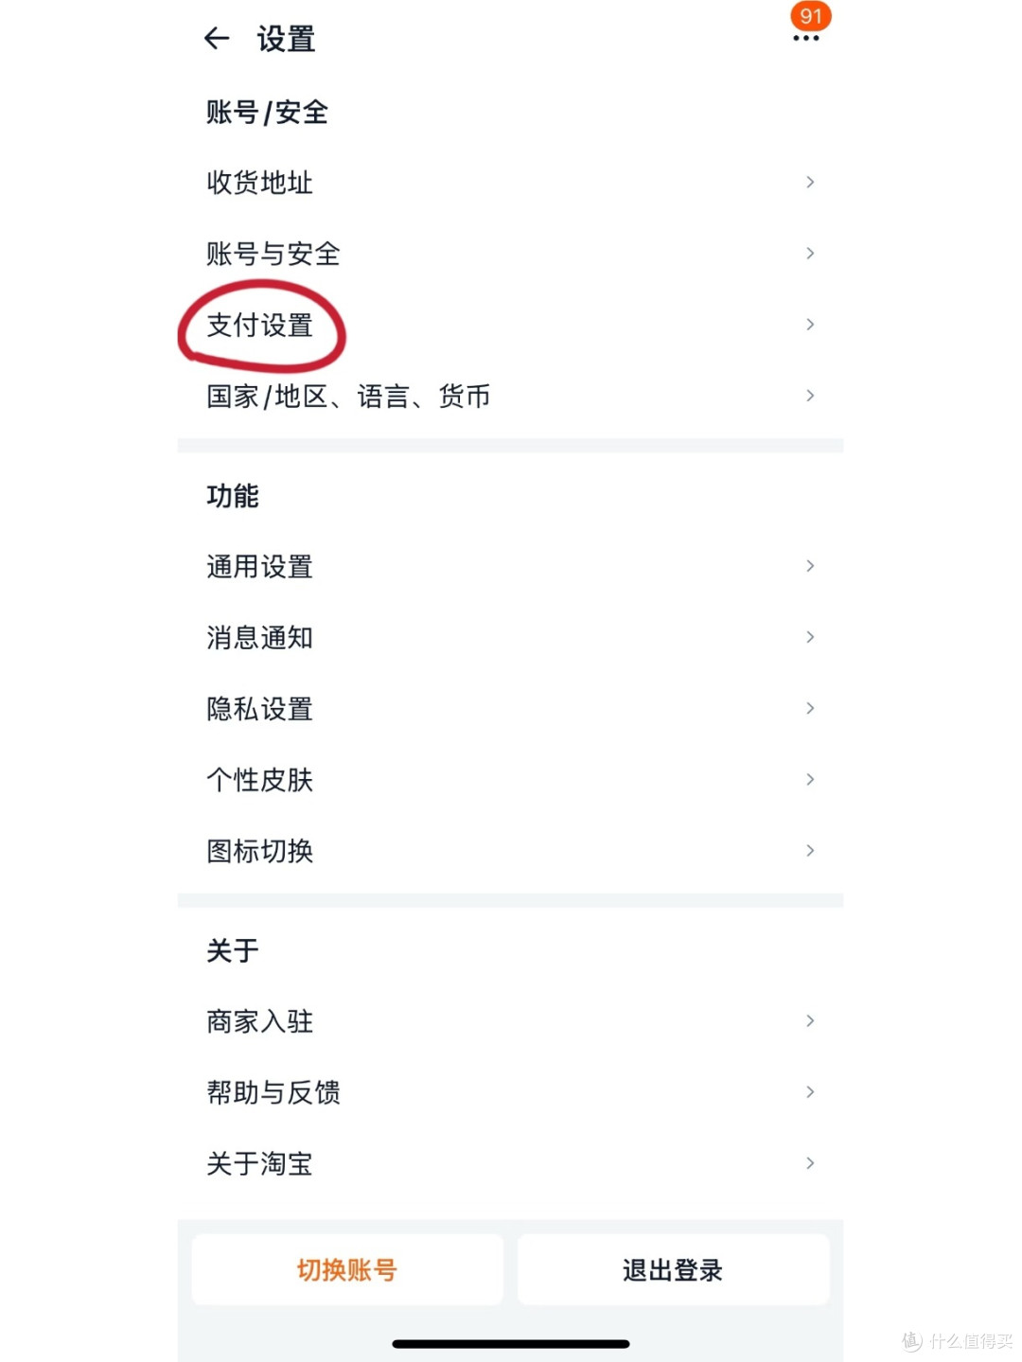Viewport: 1022px width, 1362px height.
Task: Open 商家入驻 merchant onboarding
Action: pyautogui.click(x=259, y=1021)
